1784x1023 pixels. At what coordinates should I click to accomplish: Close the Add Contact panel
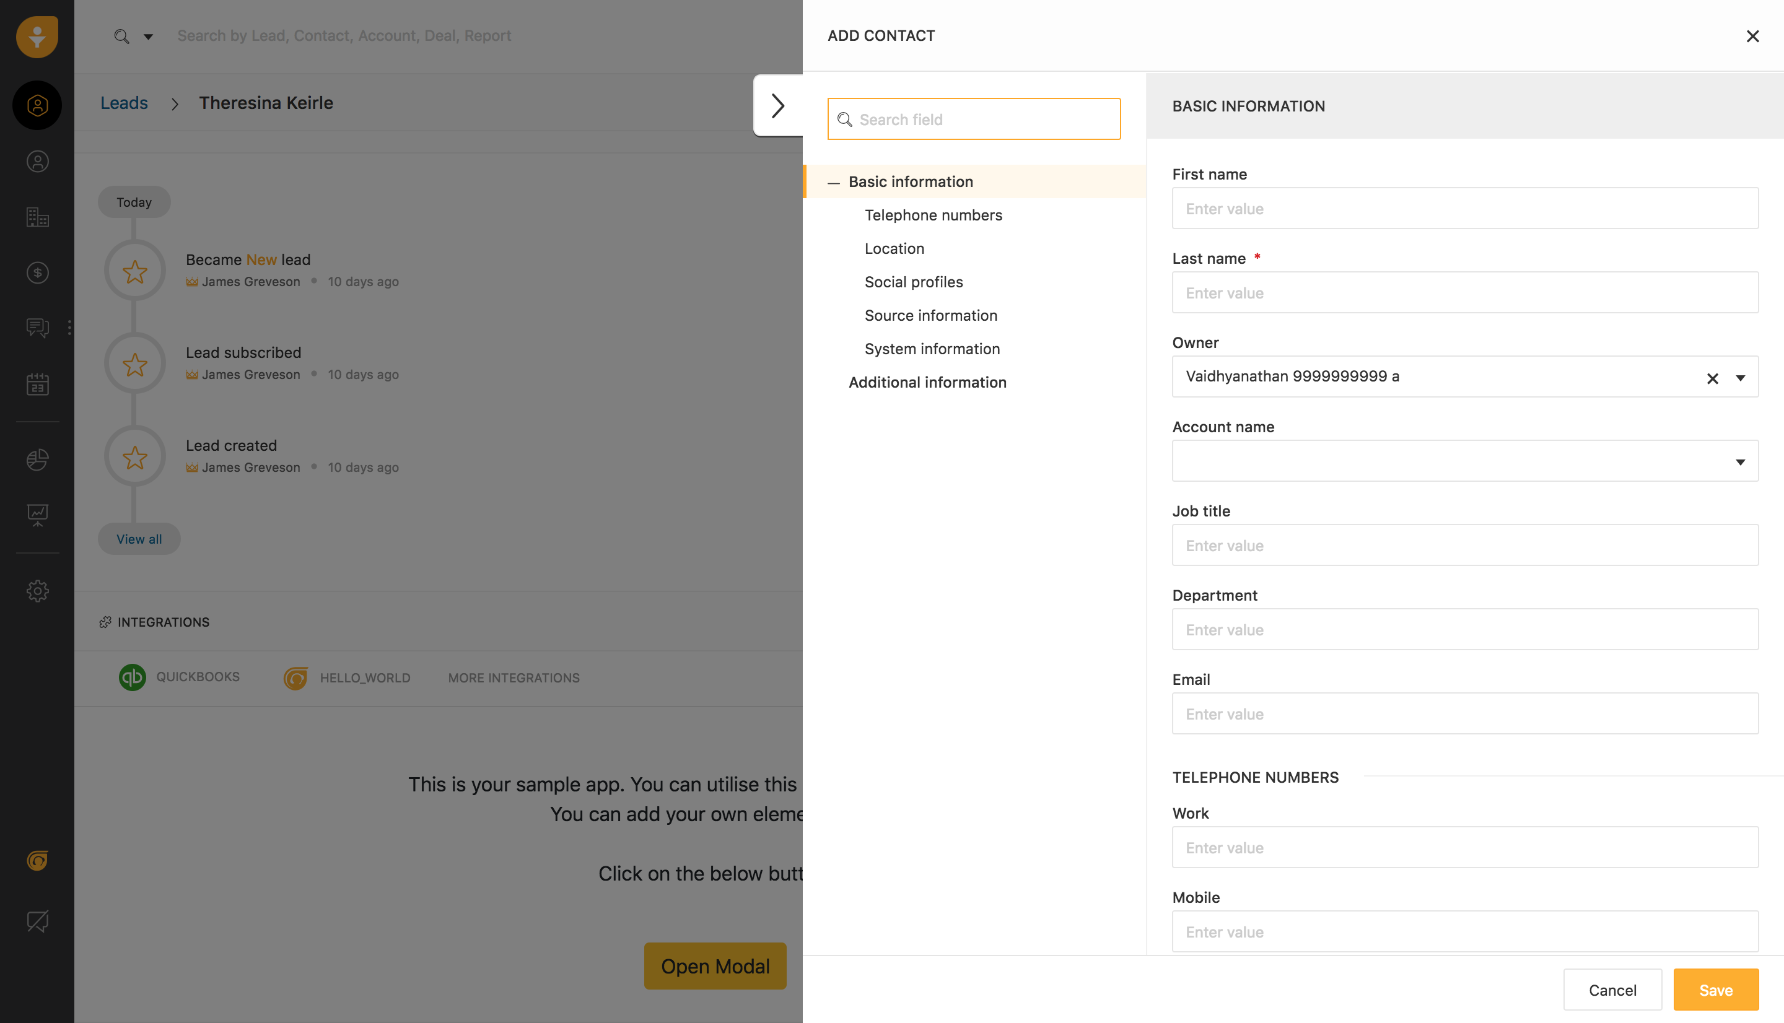(1752, 37)
